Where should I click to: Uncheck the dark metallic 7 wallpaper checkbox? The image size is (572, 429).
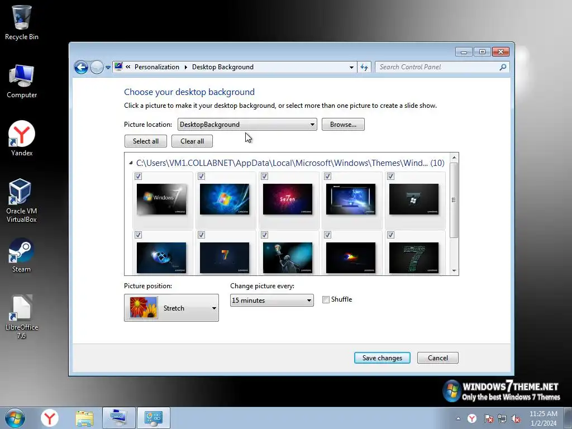tap(390, 177)
